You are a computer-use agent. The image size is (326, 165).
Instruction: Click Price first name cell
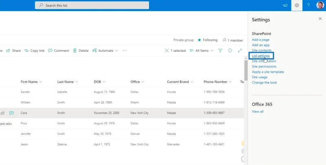point(24,123)
